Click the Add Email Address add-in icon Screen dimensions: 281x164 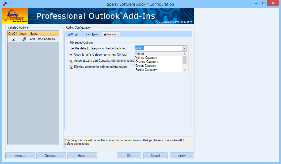[x=24, y=39]
